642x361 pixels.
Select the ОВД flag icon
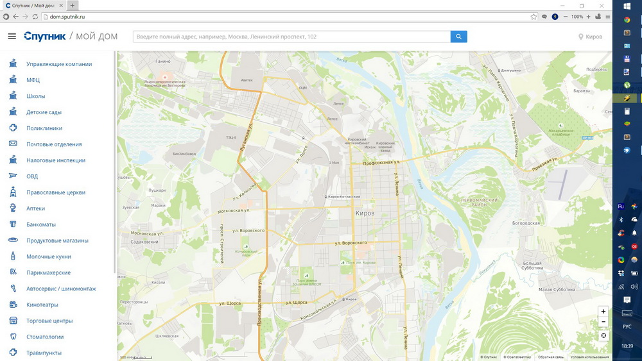point(13,176)
